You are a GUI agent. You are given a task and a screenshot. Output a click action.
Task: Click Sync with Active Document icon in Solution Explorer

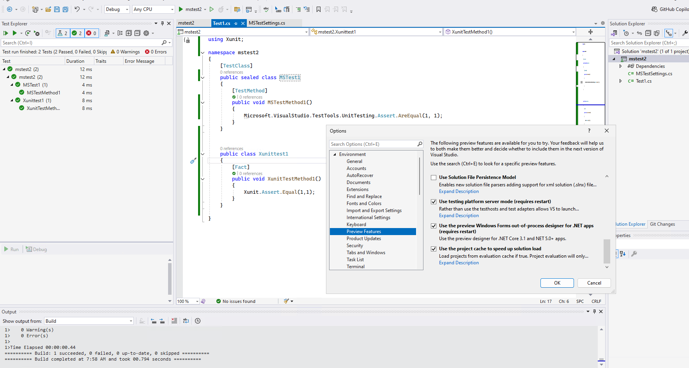[639, 33]
